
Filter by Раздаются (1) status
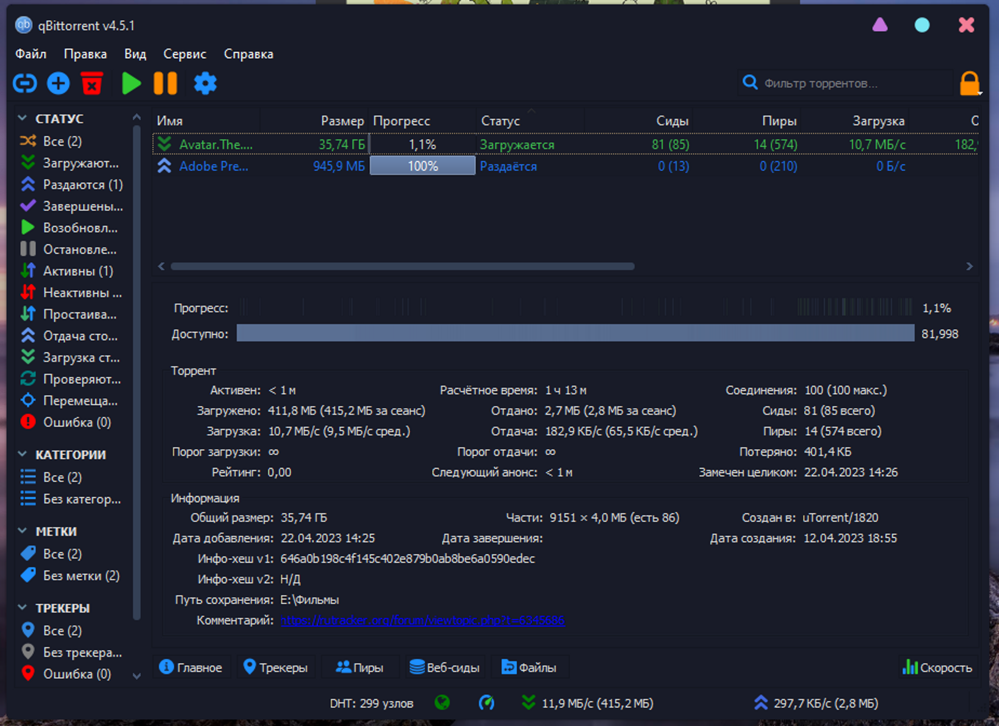(x=73, y=185)
